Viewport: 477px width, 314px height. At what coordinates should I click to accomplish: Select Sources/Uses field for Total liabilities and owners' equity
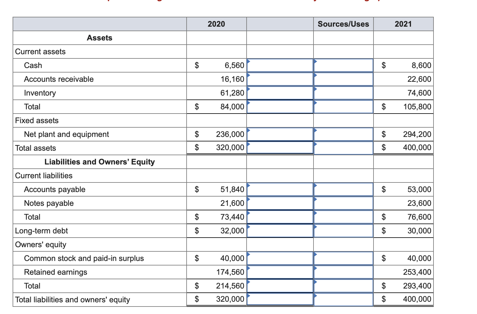tap(343, 299)
